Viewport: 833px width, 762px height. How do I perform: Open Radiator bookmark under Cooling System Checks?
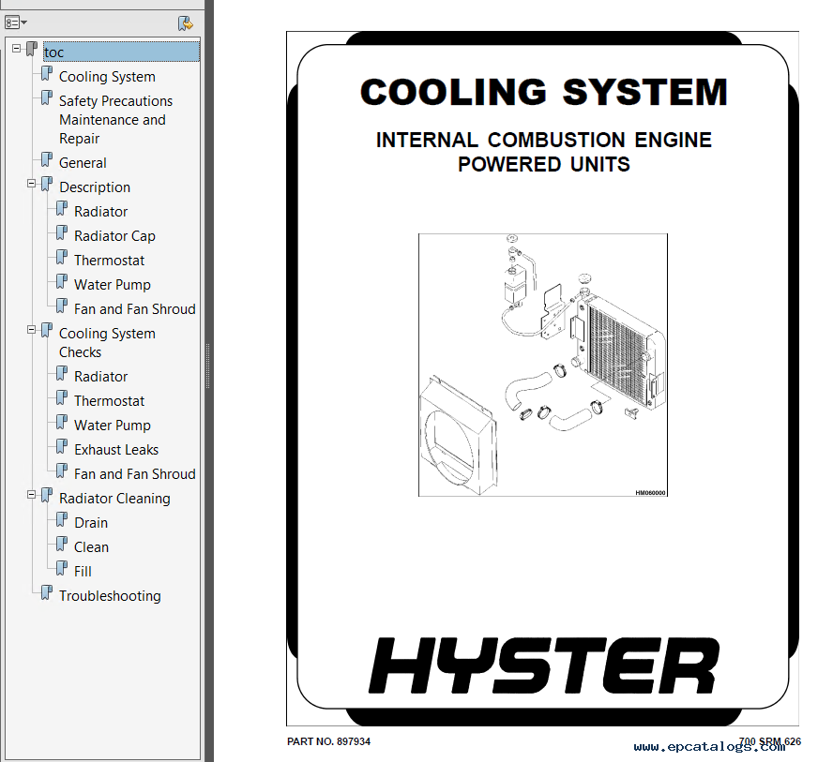click(101, 377)
